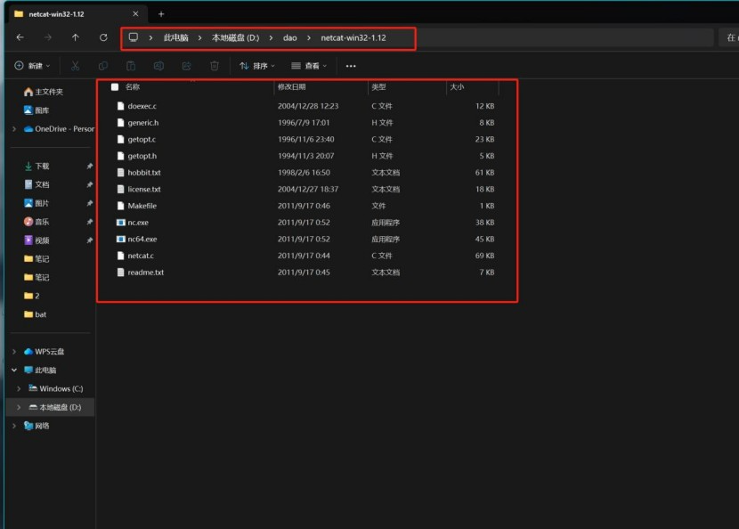Click the Rename icon in toolbar
Image resolution: width=739 pixels, height=529 pixels.
[x=158, y=66]
